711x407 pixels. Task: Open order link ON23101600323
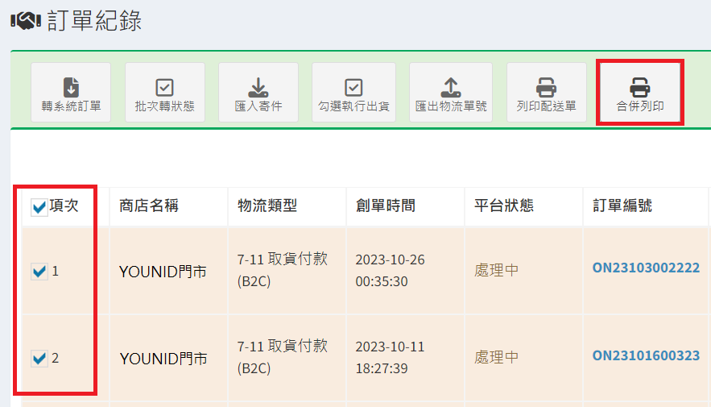(646, 355)
